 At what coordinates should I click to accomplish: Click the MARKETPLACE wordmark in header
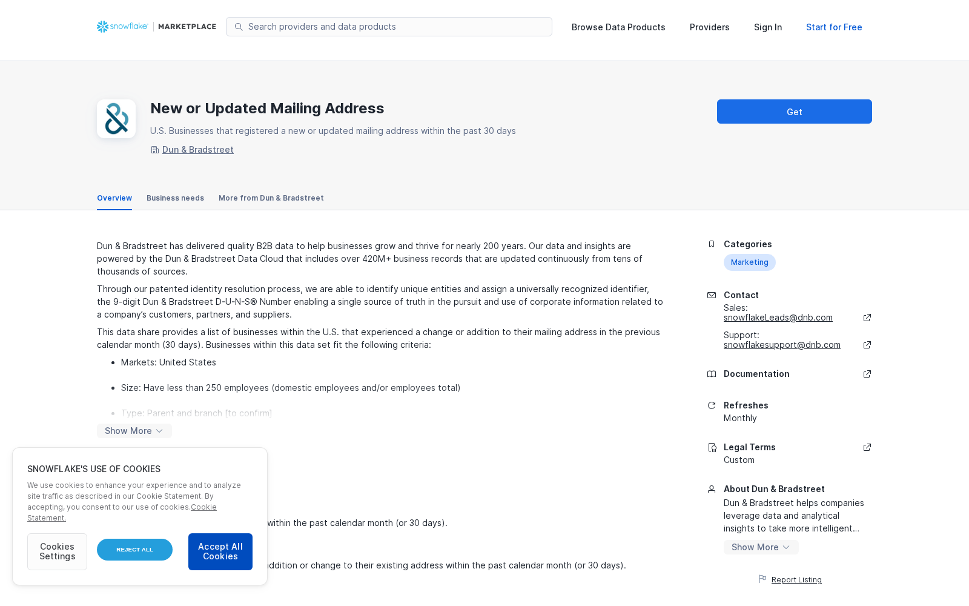tap(187, 27)
